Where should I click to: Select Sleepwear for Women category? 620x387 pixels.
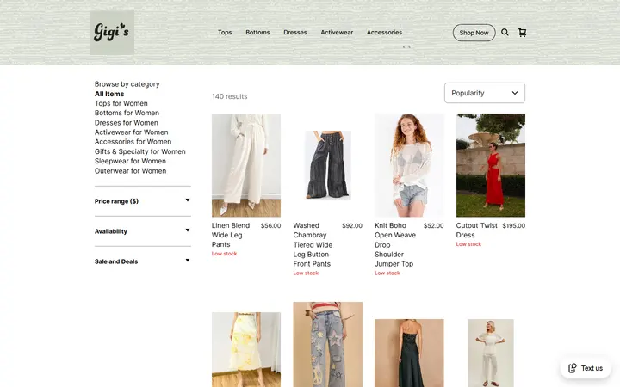pos(130,161)
